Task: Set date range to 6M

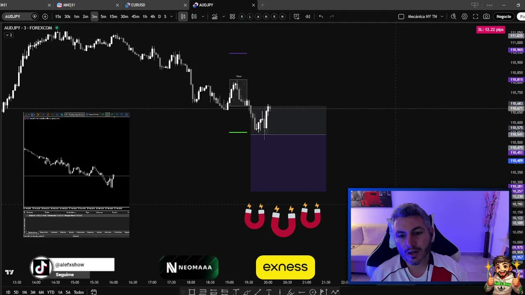Action: pos(41,292)
